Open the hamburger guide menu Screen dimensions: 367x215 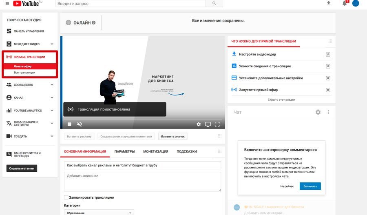7,4
